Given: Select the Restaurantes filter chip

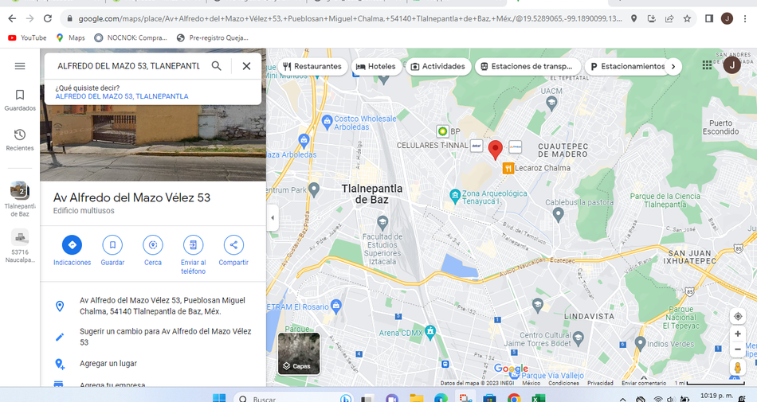Looking at the screenshot, I should tap(312, 67).
